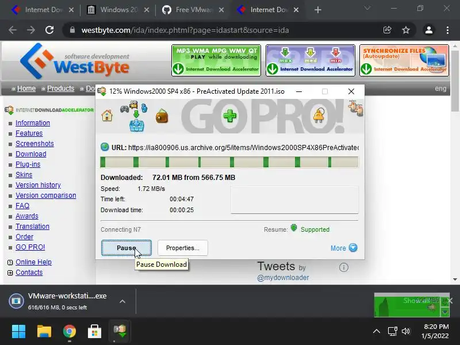Click Home in site navigation bar
460x345 pixels.
(26, 89)
